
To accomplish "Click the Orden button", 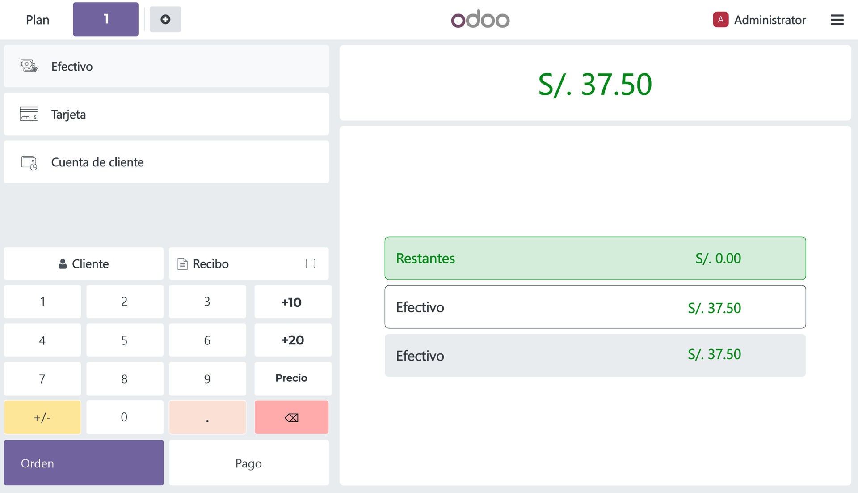I will click(84, 463).
